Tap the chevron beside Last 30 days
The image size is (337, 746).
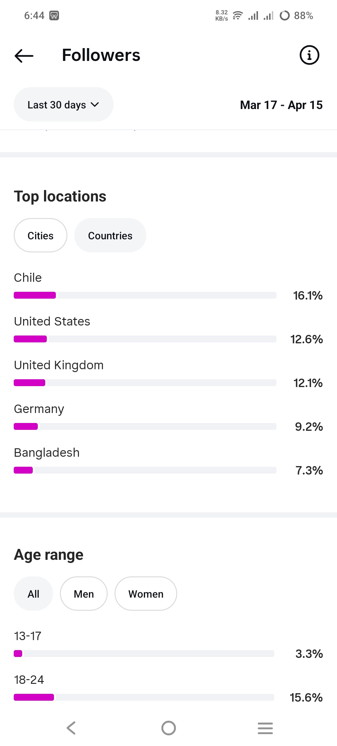(95, 105)
